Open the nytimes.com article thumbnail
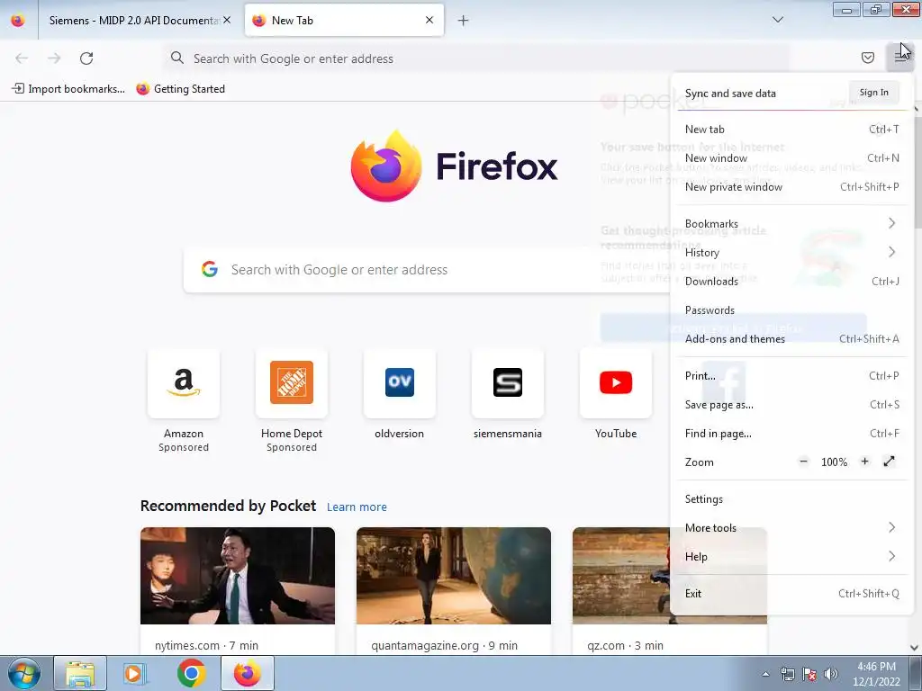Image resolution: width=922 pixels, height=691 pixels. coord(238,576)
